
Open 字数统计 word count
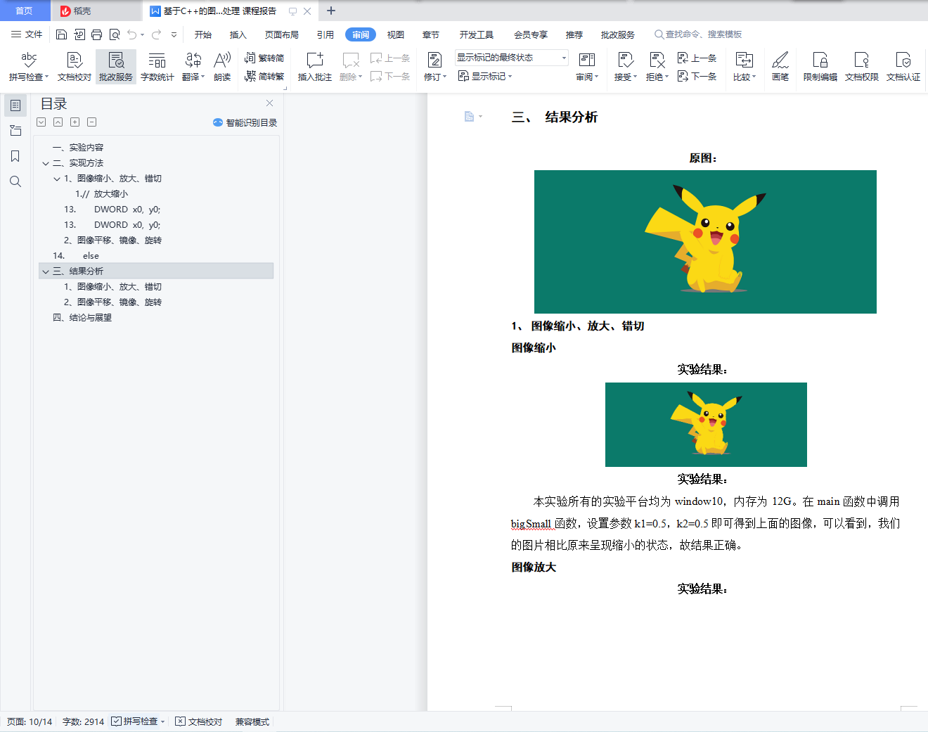coord(157,67)
